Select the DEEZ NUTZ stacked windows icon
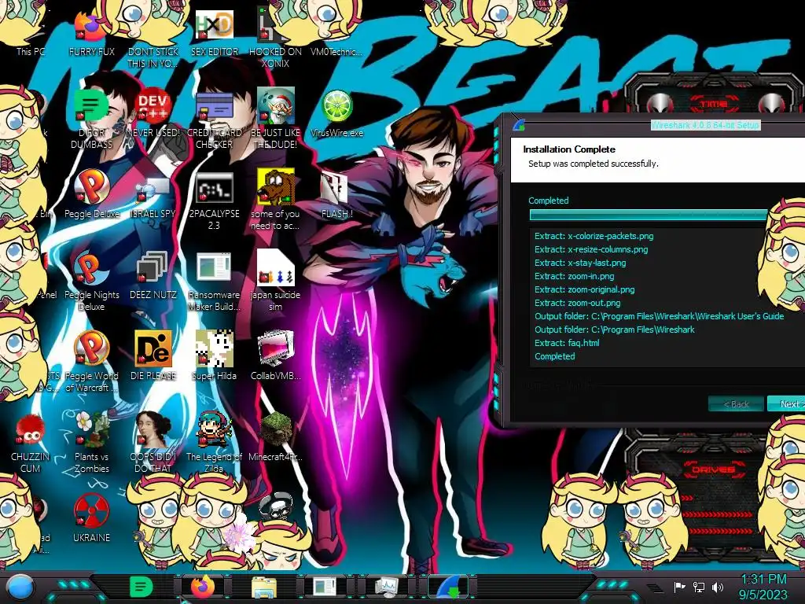 pos(153,274)
